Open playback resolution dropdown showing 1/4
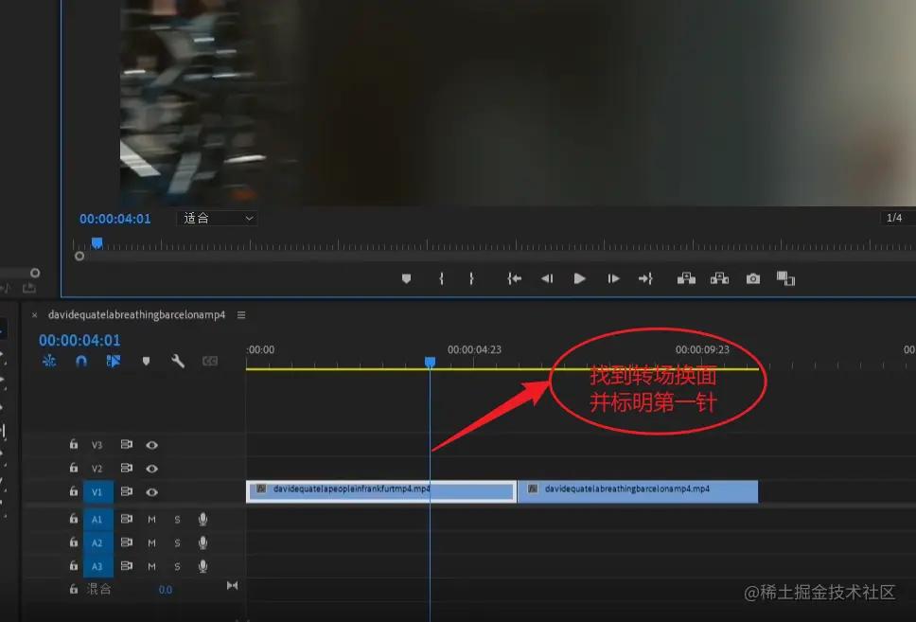The width and height of the screenshot is (916, 622). coord(898,218)
